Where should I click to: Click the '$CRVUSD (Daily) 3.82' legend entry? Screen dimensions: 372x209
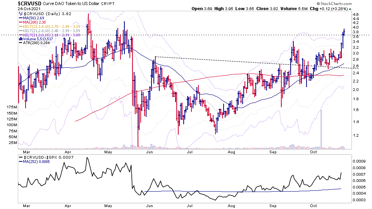[47, 14]
